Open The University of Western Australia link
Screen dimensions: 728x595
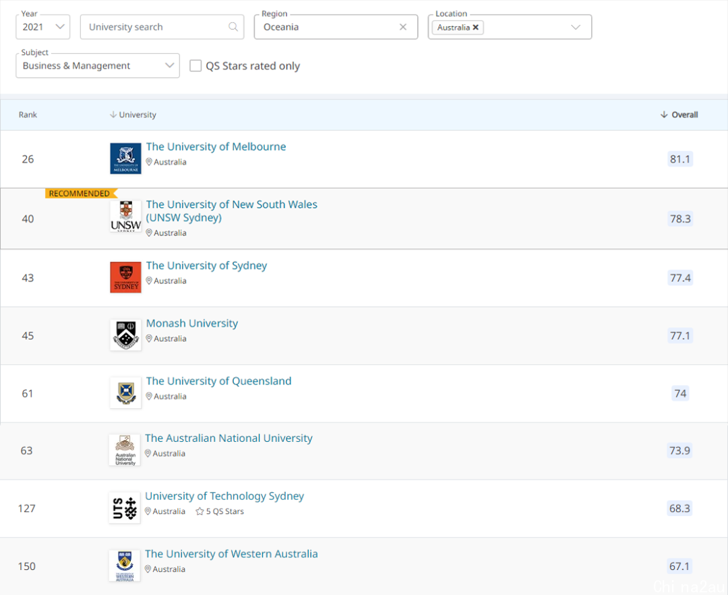(231, 554)
